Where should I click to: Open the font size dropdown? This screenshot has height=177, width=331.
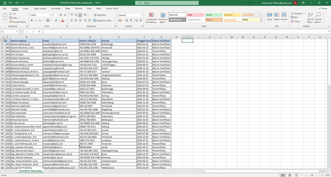(58, 15)
